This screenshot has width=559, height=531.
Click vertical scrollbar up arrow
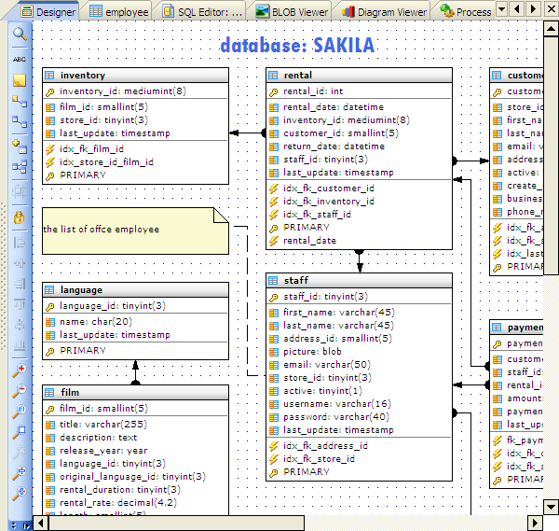[x=551, y=29]
